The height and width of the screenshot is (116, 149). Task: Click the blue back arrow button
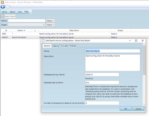point(3,7)
